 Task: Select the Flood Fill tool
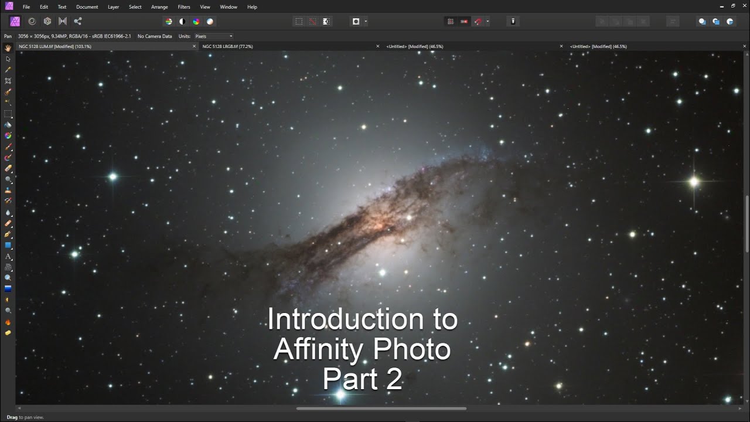click(8, 125)
